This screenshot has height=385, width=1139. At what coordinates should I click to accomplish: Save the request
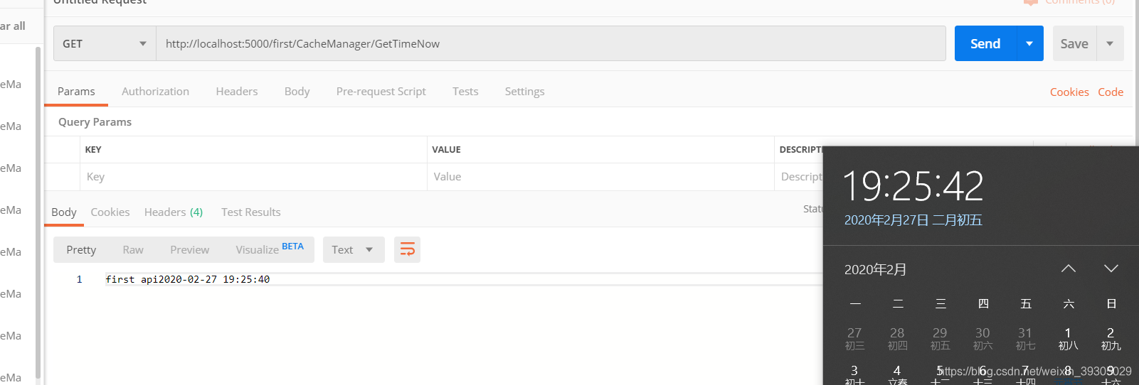[1074, 43]
